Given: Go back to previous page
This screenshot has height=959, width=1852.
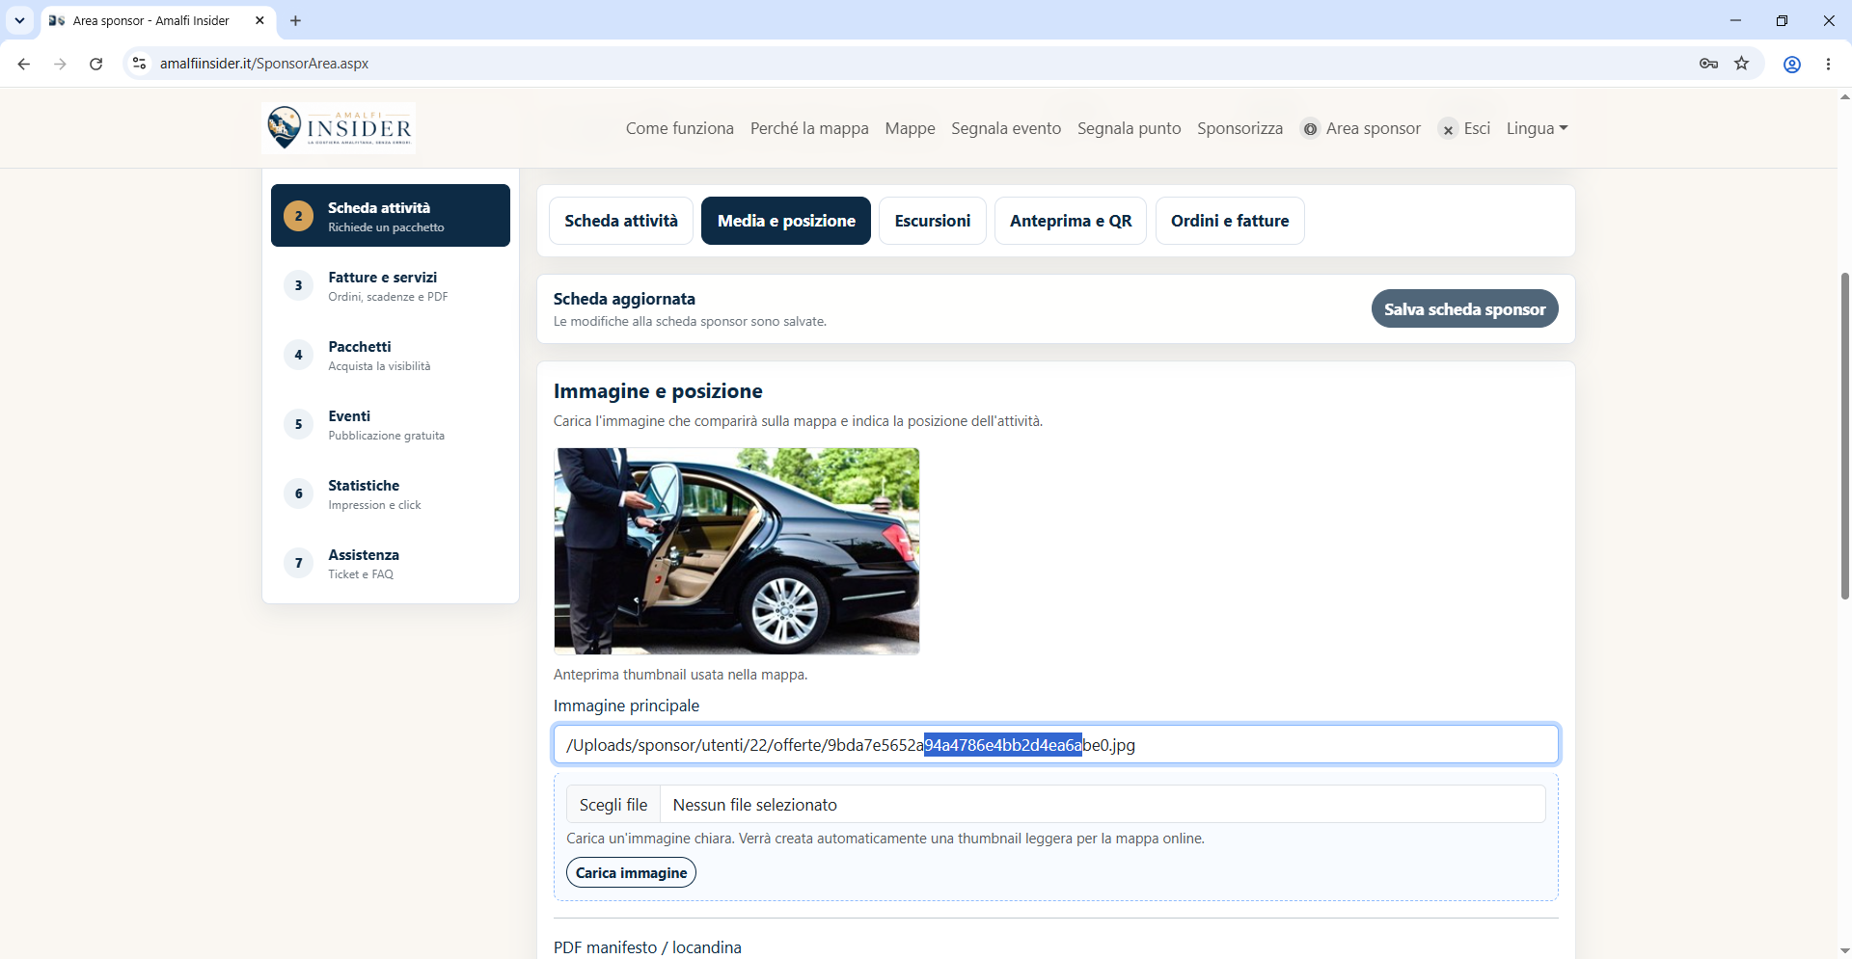Looking at the screenshot, I should coord(24,64).
